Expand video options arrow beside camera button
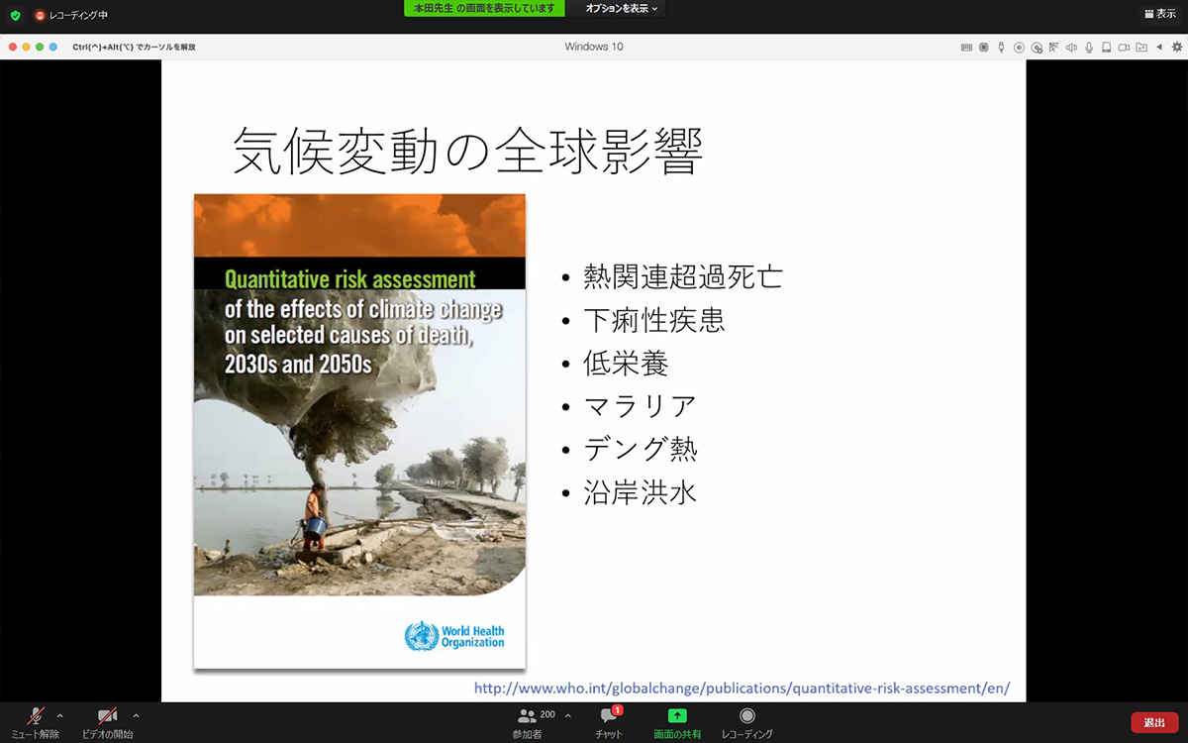Screen dimensions: 1188x743 (x=136, y=715)
